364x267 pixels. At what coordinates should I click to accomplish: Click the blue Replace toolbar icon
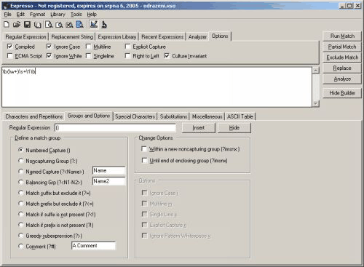[79, 24]
